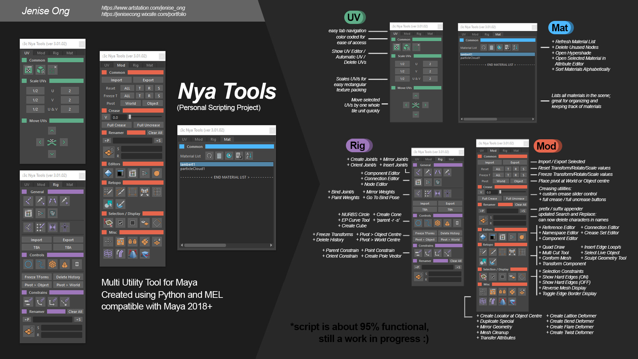Screen dimensions: 638x359
Task: Click blue diamond Editors icon in large Mod window
Action: [108, 173]
